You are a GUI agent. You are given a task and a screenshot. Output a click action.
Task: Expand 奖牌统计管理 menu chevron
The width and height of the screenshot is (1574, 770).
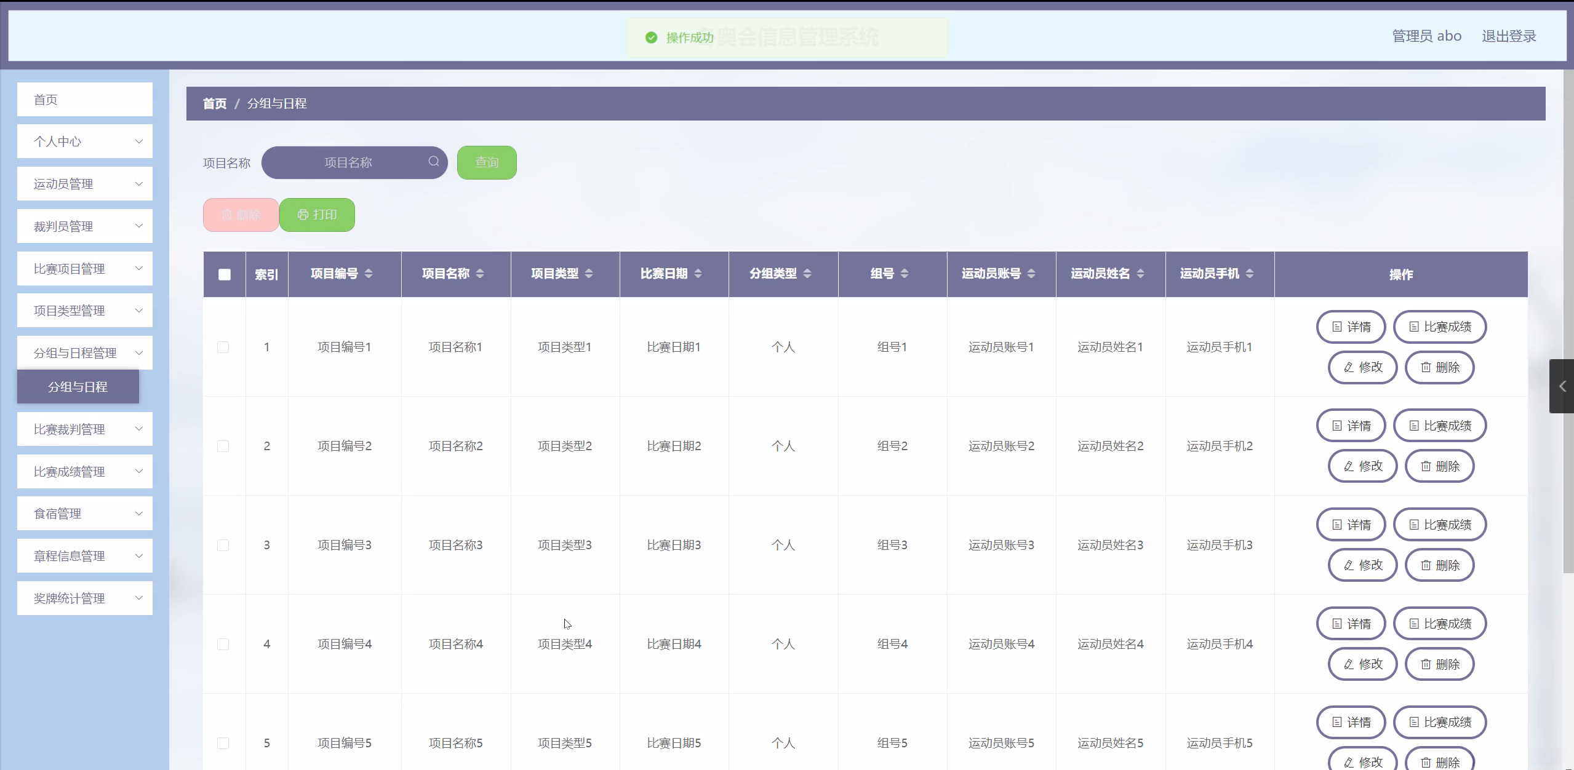139,598
